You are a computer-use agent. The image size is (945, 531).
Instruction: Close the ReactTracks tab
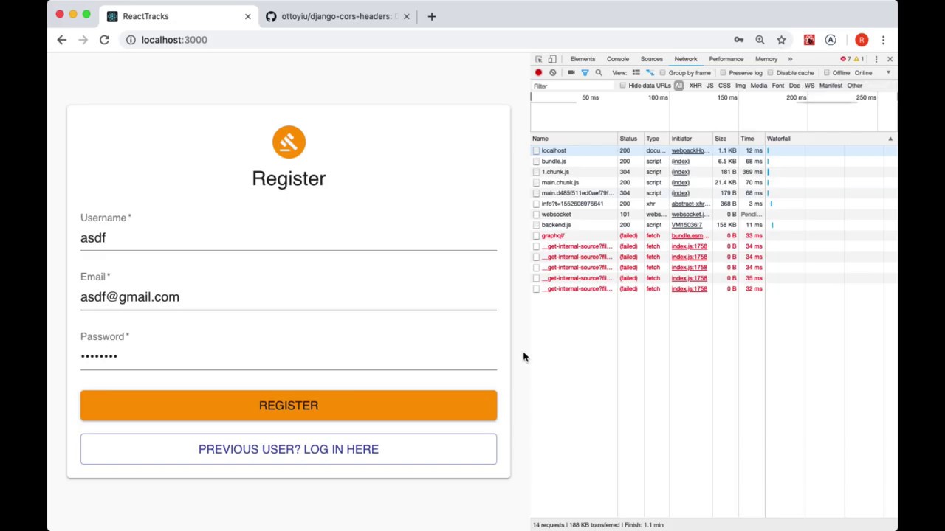(x=248, y=16)
